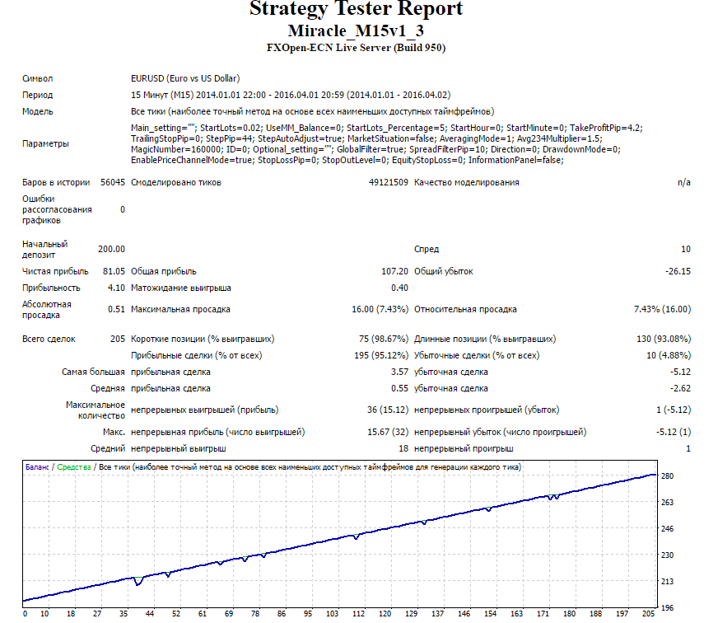
Task: Click the Общая прибыль label
Action: [164, 271]
